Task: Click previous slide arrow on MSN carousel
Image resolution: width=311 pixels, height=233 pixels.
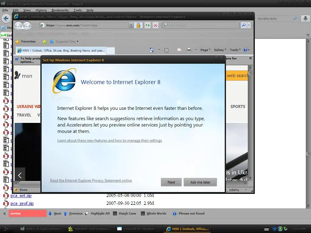Action: click(x=20, y=175)
